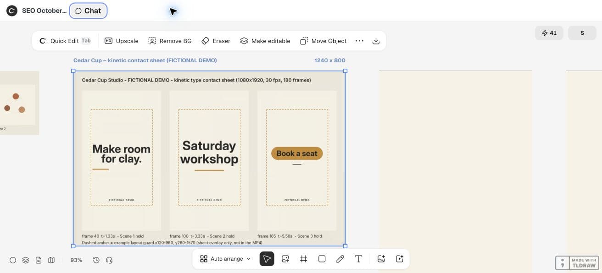
Task: Click the app logo at top left
Action: 12,11
